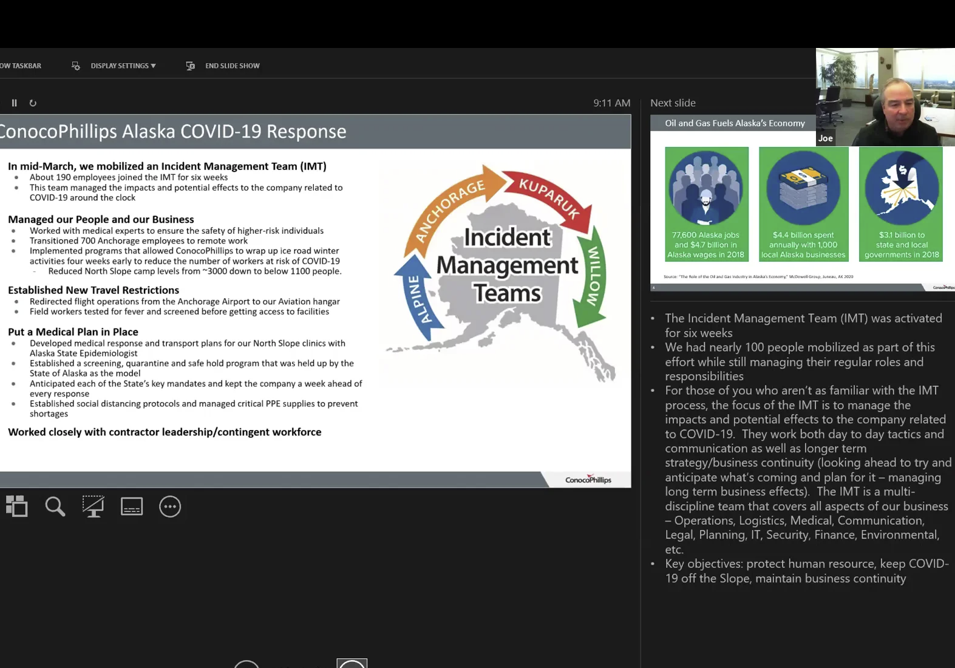Click the 9:11 AM clock display
The width and height of the screenshot is (955, 668).
point(611,103)
